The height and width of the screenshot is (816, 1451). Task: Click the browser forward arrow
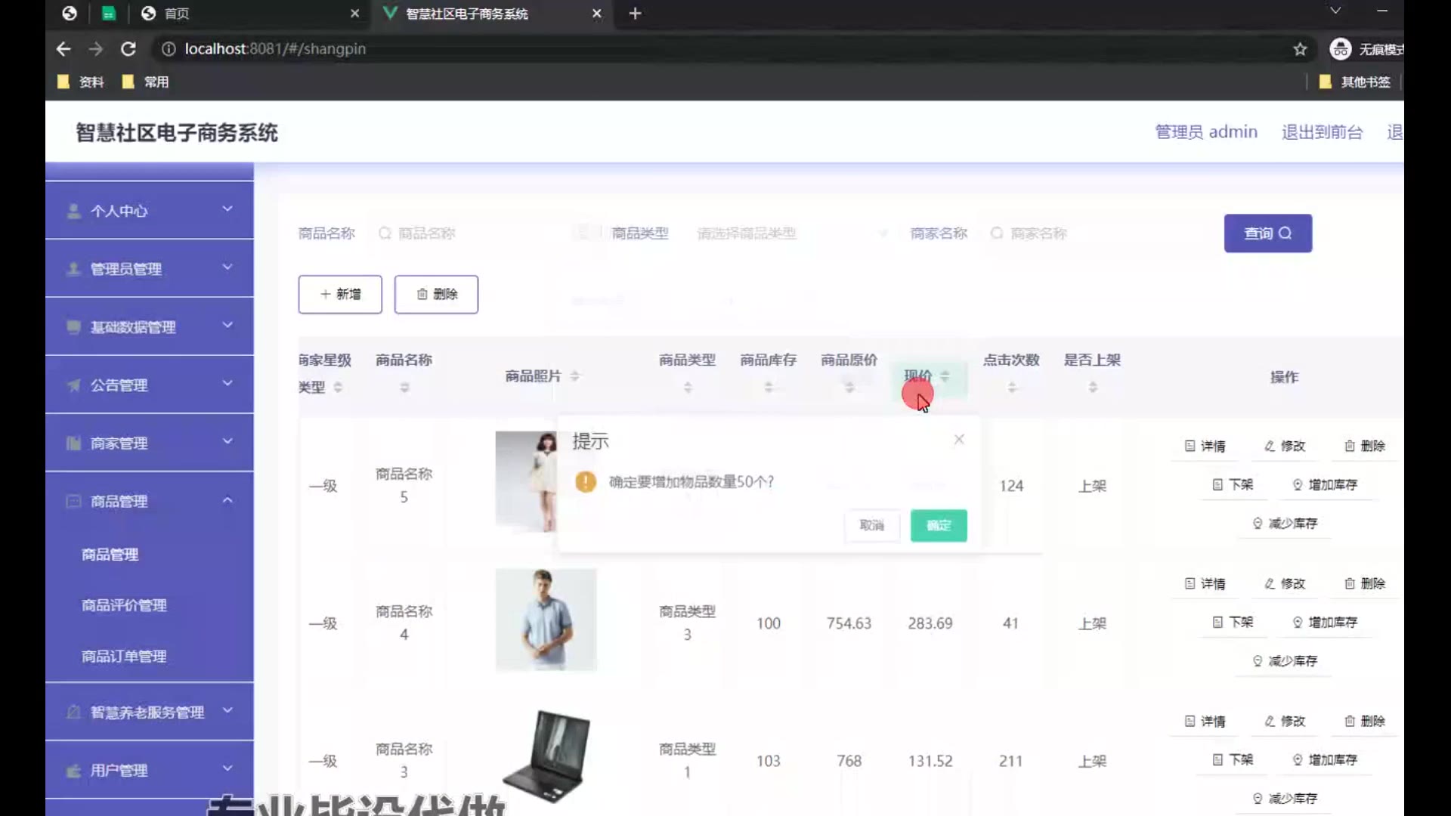coord(95,49)
